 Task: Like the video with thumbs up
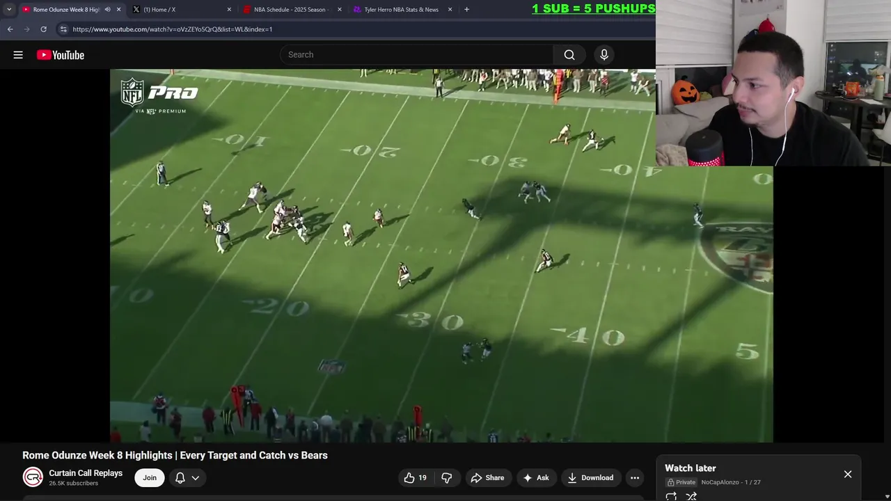tap(416, 477)
